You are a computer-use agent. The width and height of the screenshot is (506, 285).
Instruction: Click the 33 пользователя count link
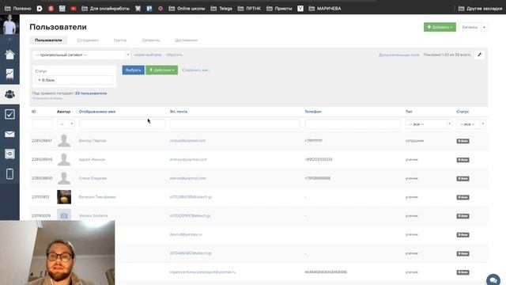pyautogui.click(x=91, y=93)
